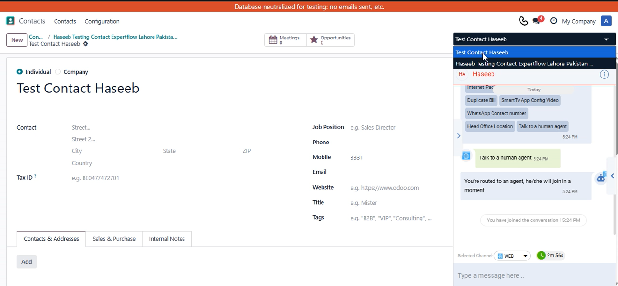The height and width of the screenshot is (286, 618).
Task: Click the Type a message here field
Action: (531, 275)
